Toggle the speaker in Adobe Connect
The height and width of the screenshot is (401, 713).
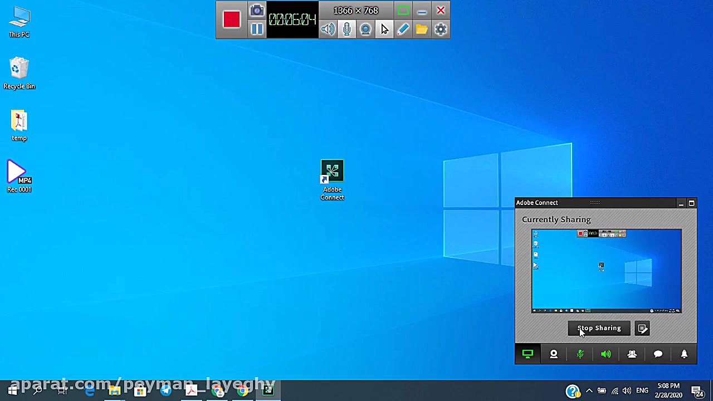[606, 354]
